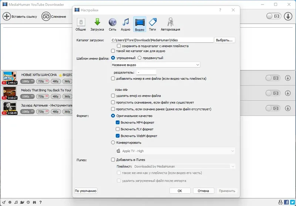Uncheck Включить WebM формат

[118, 136]
